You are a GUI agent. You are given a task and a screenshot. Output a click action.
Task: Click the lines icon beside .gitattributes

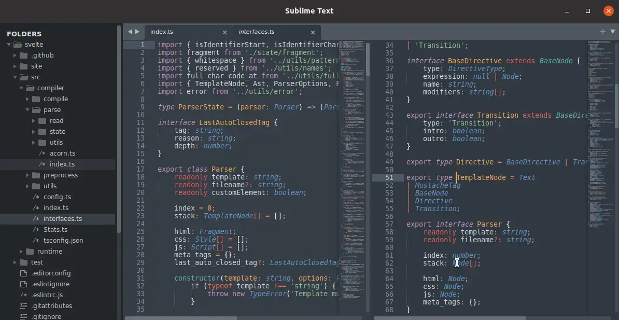23,306
